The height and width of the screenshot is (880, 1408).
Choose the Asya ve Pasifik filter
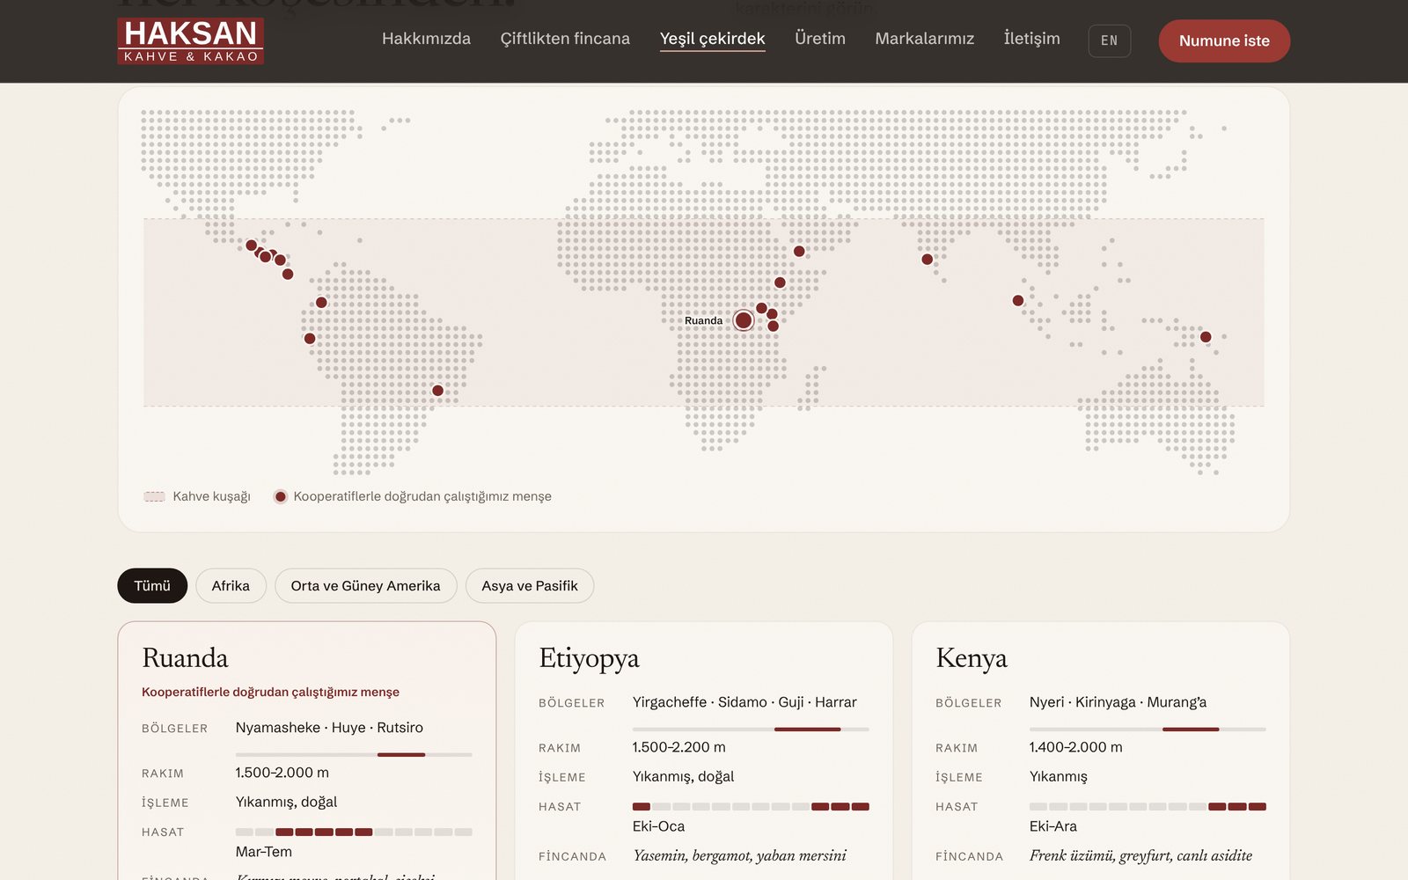click(530, 586)
